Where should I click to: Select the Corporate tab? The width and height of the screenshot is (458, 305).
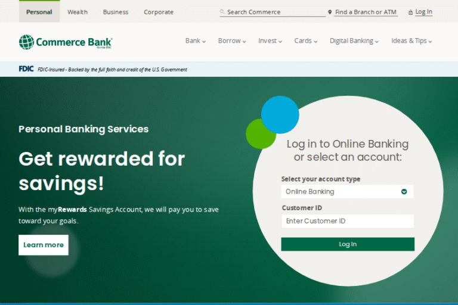point(159,12)
